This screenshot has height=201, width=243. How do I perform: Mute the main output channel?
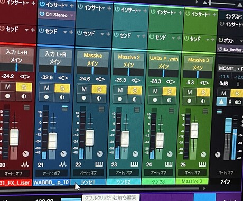223,93
